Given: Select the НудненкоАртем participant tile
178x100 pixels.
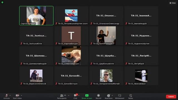Looking at the screenshot, I should [x=141, y=36].
